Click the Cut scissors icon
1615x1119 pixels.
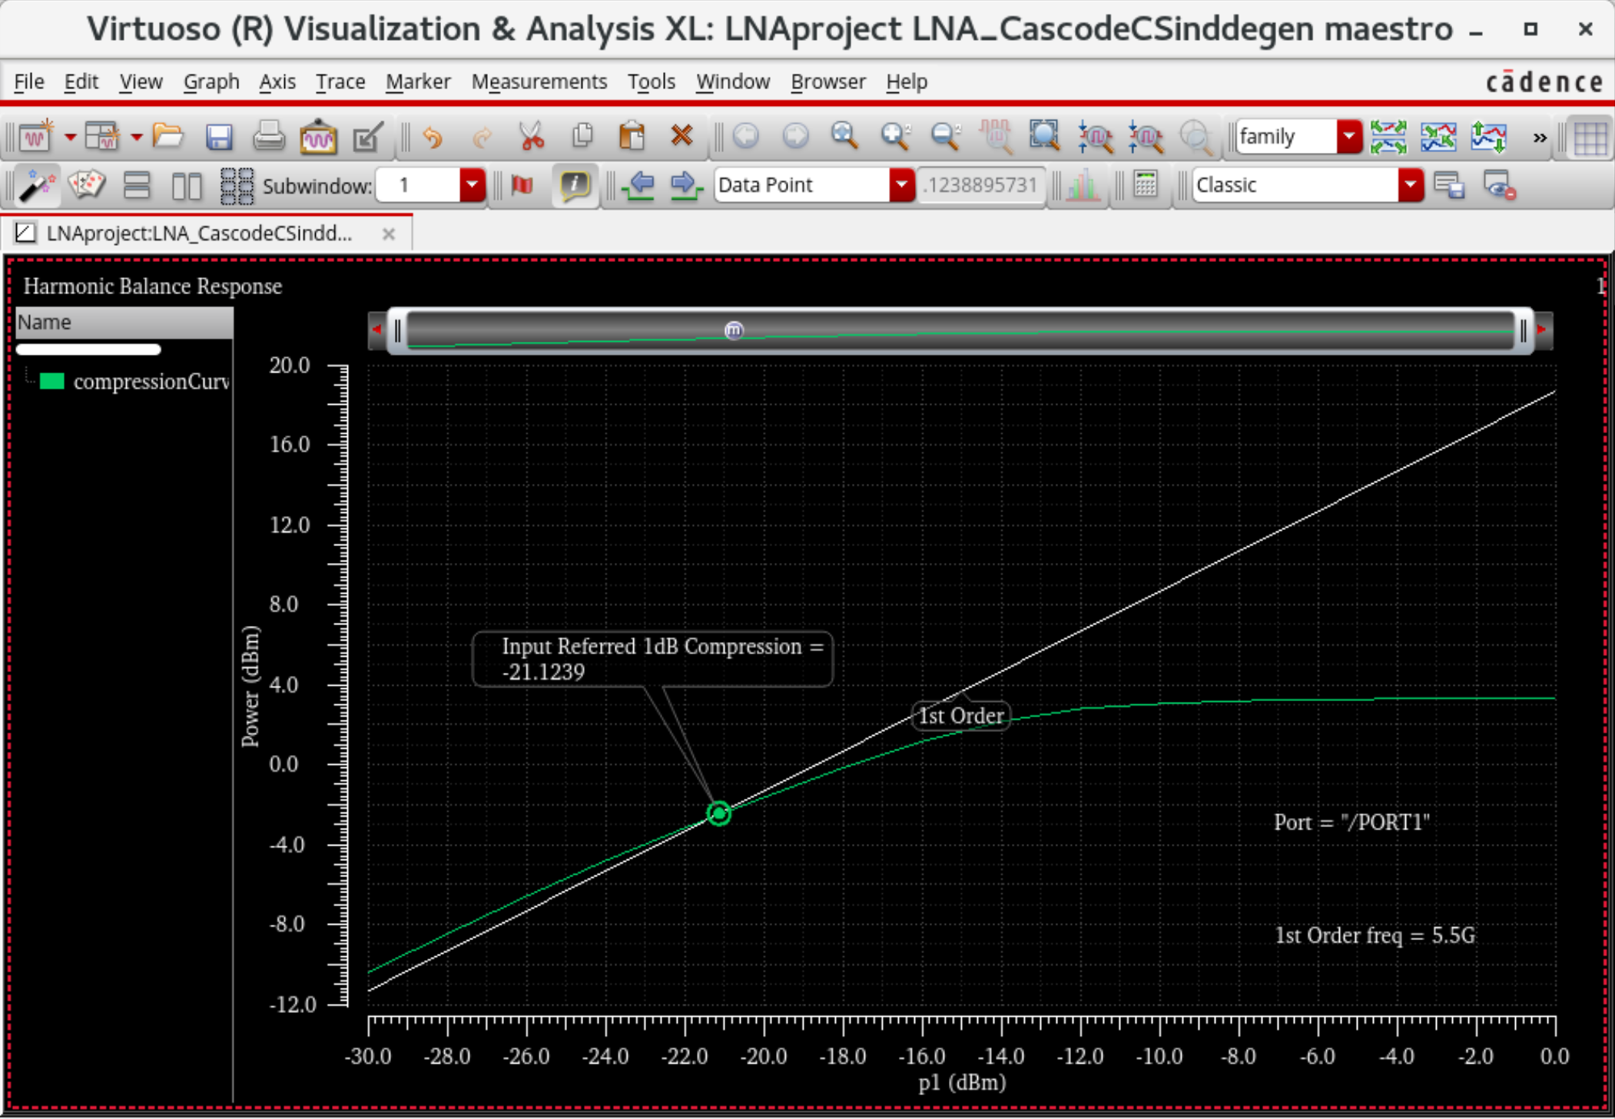(x=532, y=137)
